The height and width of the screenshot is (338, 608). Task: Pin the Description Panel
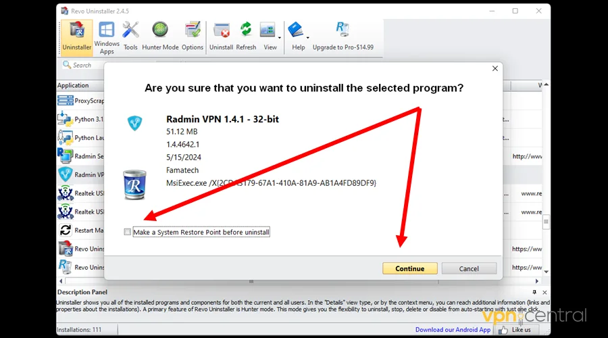pyautogui.click(x=534, y=292)
